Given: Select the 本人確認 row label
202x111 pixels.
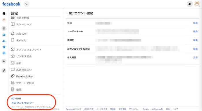Looking at the screenshot, I should tap(72, 58).
